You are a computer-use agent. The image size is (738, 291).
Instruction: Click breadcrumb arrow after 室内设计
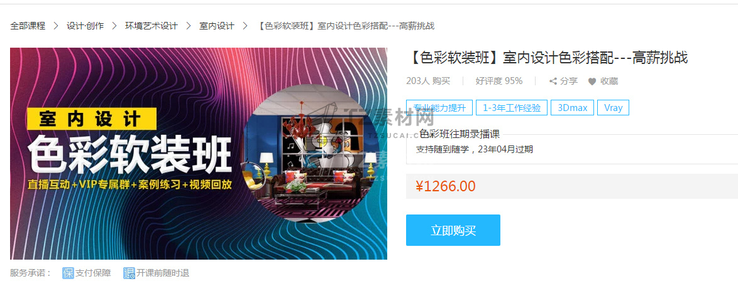coord(245,26)
